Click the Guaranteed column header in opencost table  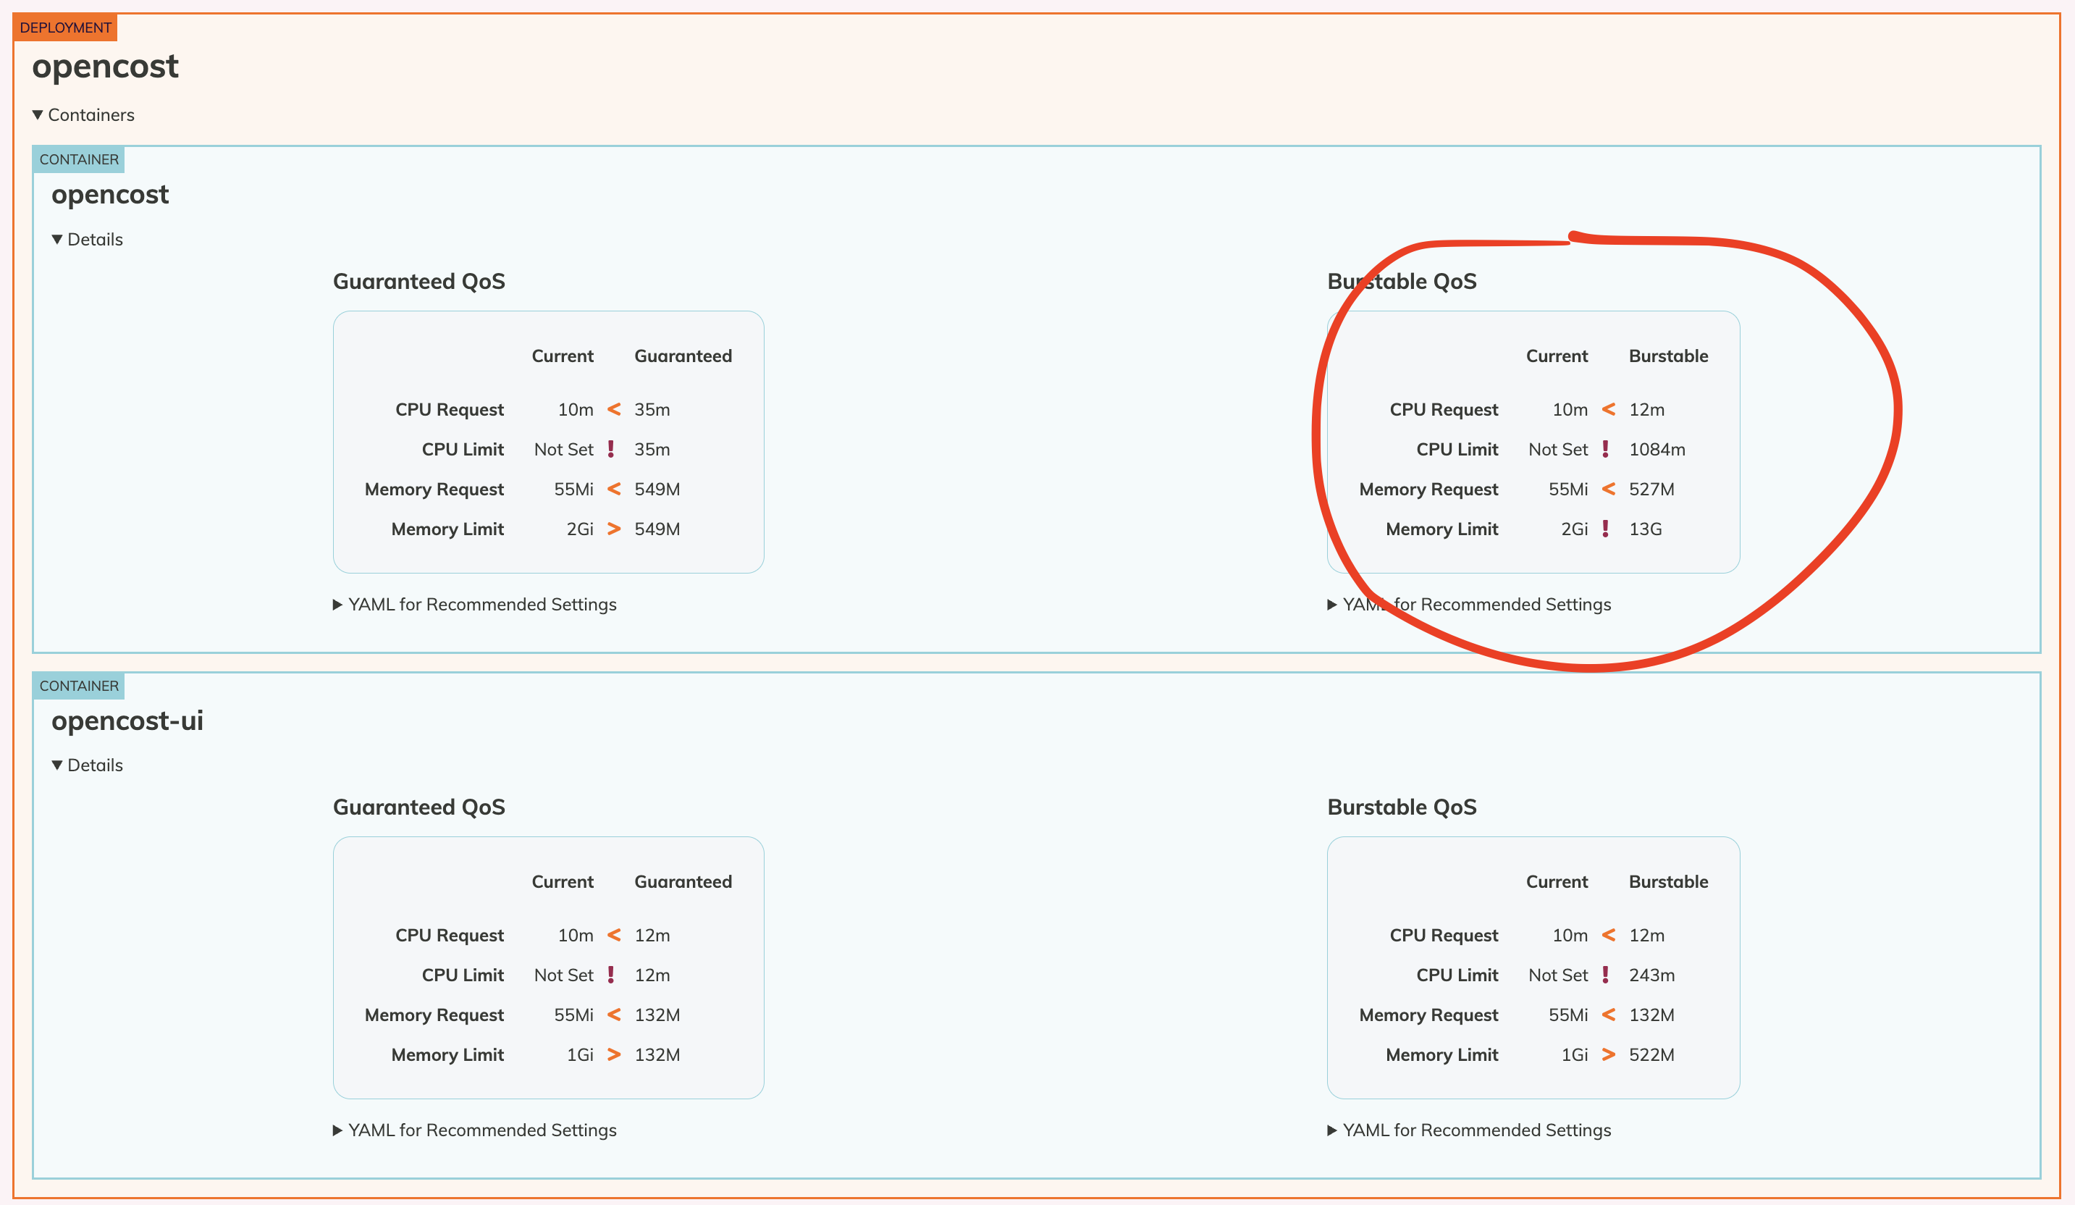coord(683,356)
